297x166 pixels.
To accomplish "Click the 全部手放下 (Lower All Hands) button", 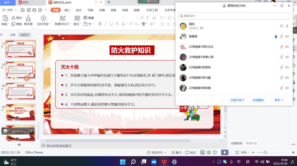I will pyautogui.click(x=237, y=100).
